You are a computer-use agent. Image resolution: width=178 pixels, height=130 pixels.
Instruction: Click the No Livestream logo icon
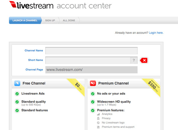tap(98, 123)
